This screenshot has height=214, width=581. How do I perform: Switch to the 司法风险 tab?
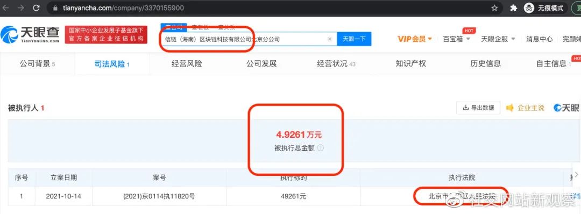coord(112,64)
